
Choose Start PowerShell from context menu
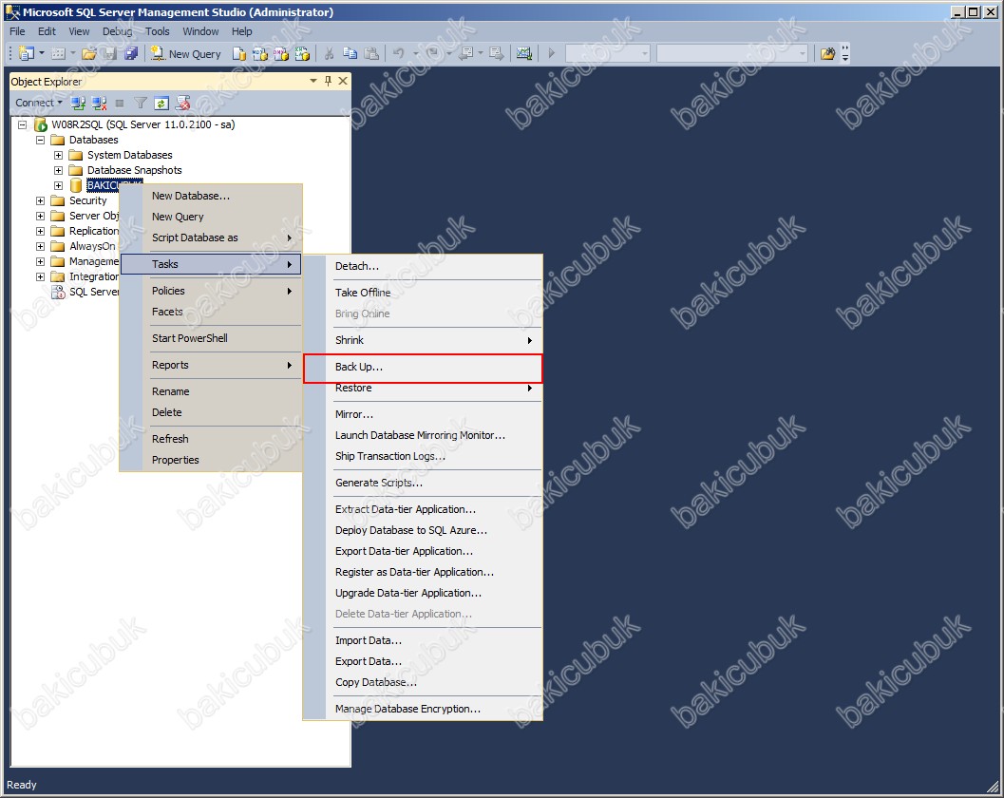pyautogui.click(x=211, y=338)
